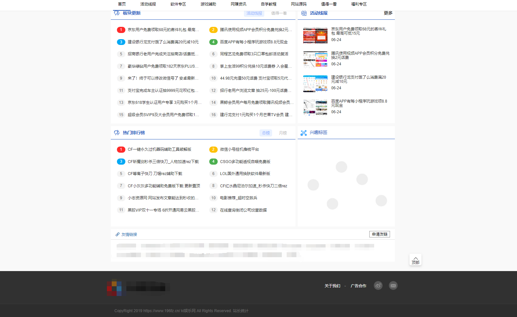Open item 9 来了！终于可以修改微信号了

coord(163,78)
